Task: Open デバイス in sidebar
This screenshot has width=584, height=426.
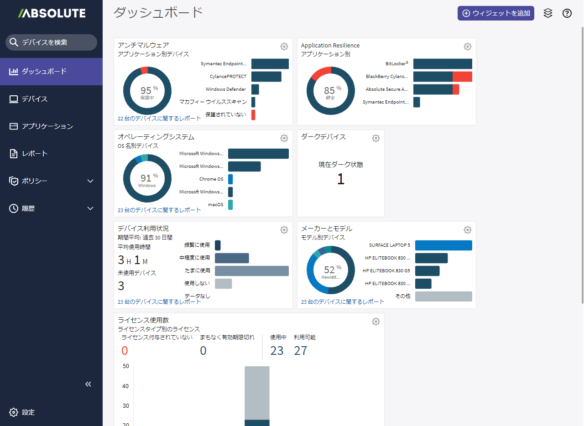Action: 51,99
